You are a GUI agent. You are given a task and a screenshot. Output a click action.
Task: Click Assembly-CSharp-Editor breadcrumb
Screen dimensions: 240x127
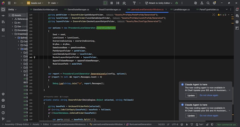pos(17,125)
